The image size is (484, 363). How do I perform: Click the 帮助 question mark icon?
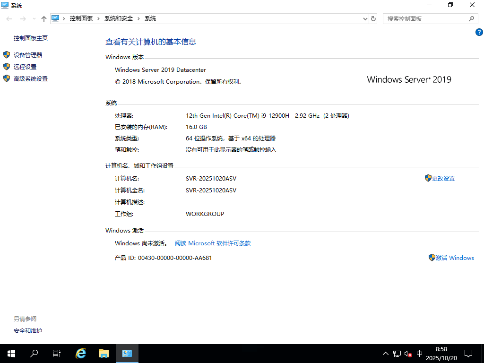(x=479, y=32)
